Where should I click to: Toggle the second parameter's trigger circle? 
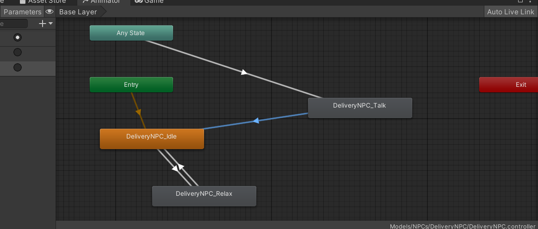point(18,53)
